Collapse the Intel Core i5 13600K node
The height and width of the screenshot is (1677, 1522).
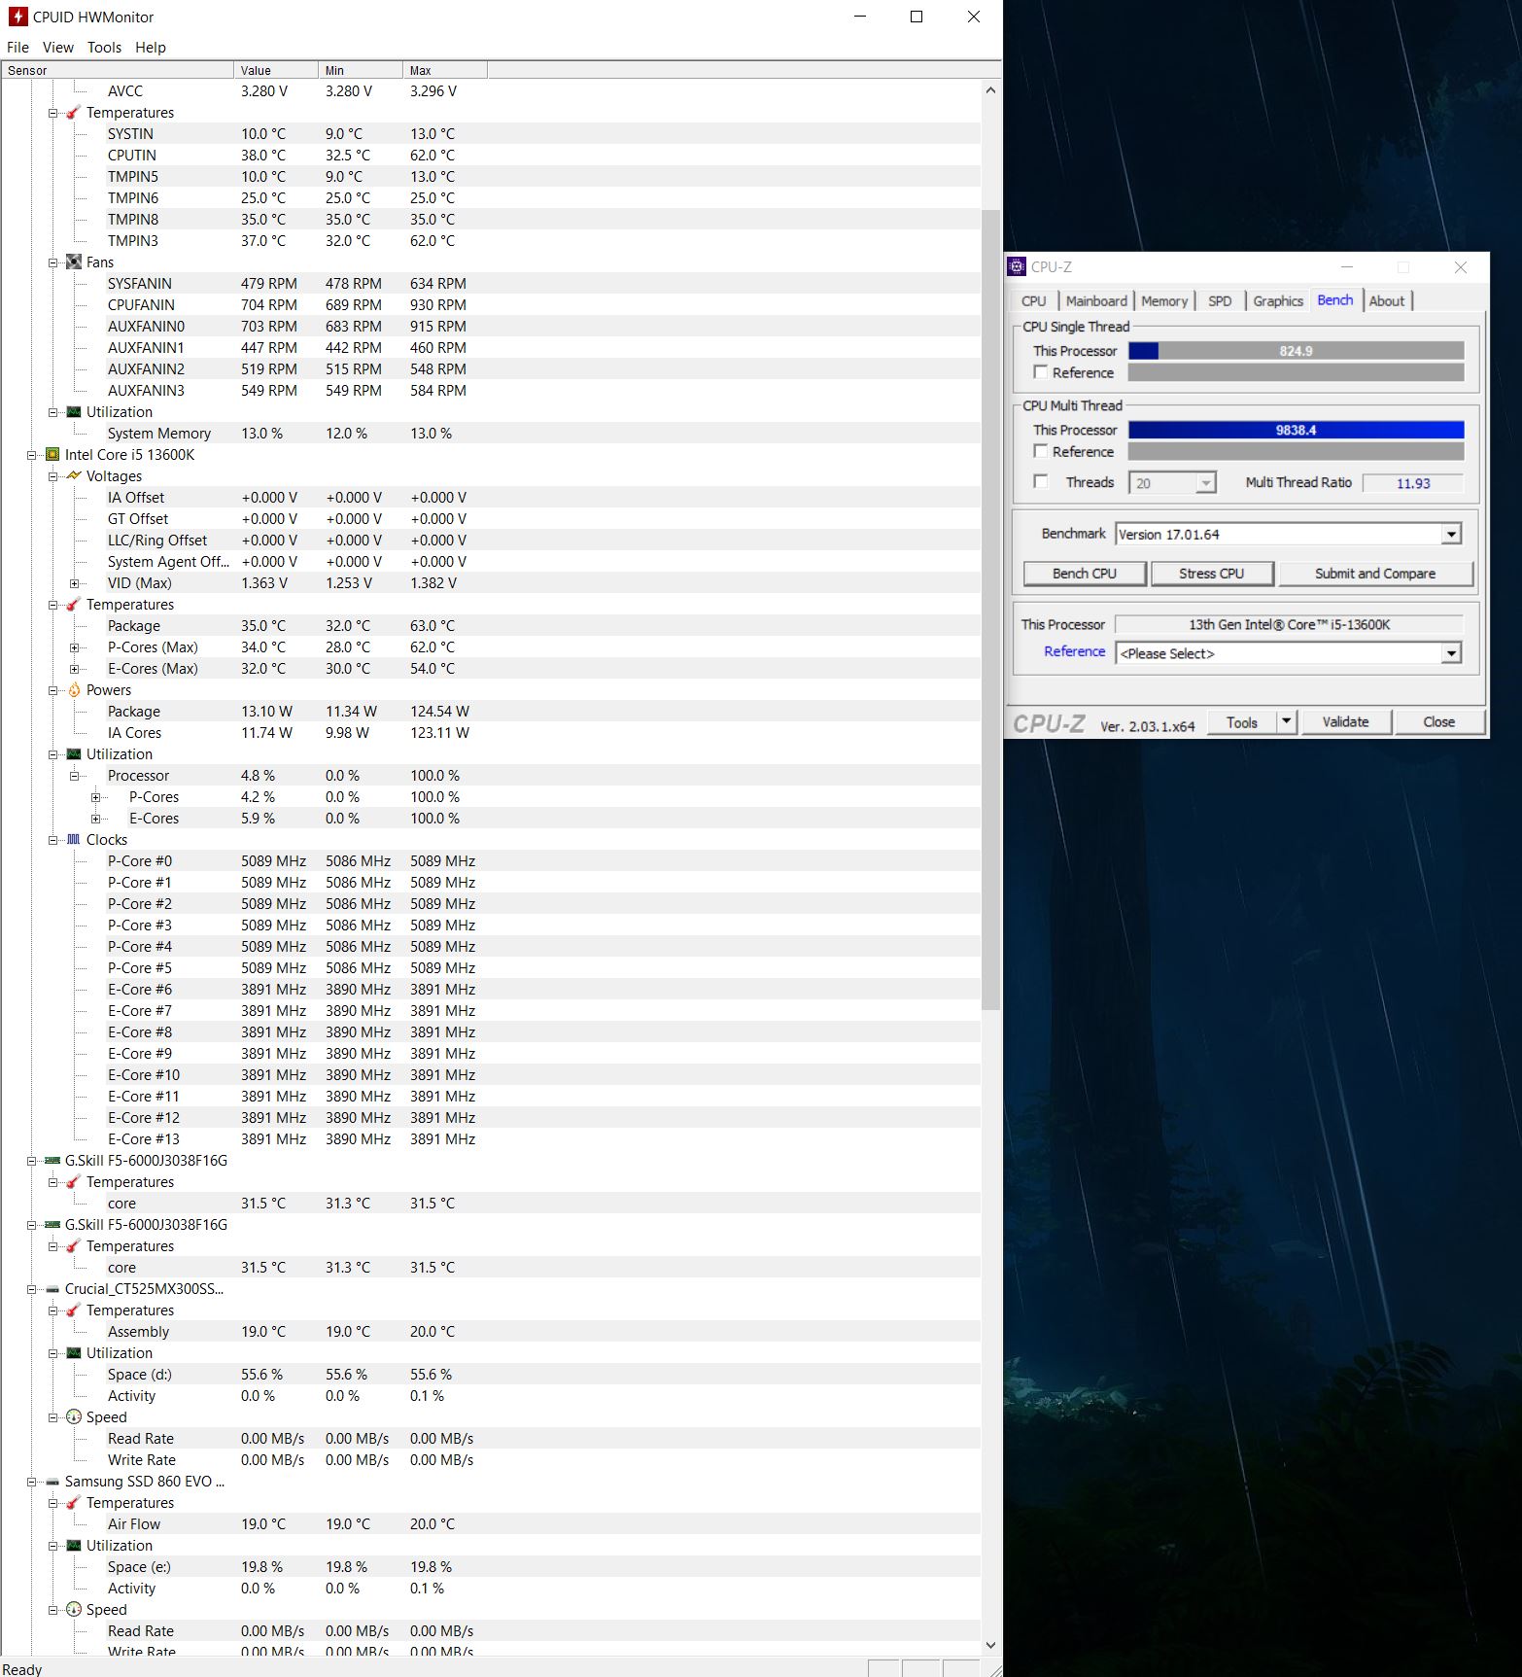click(x=32, y=455)
